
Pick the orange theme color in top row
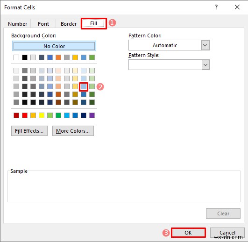pyautogui.click(x=58, y=57)
